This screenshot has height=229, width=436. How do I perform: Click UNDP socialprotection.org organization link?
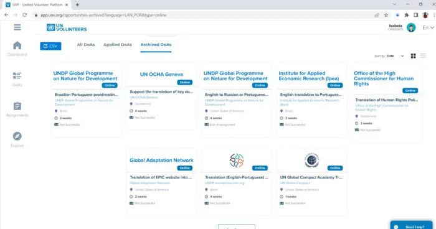point(225,183)
